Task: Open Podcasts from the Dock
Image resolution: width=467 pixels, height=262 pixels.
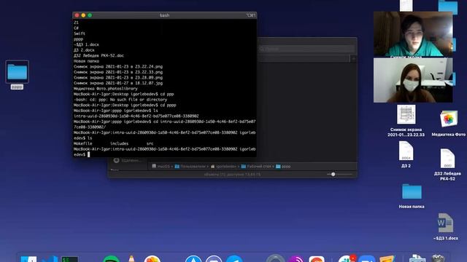Action: pyautogui.click(x=296, y=259)
